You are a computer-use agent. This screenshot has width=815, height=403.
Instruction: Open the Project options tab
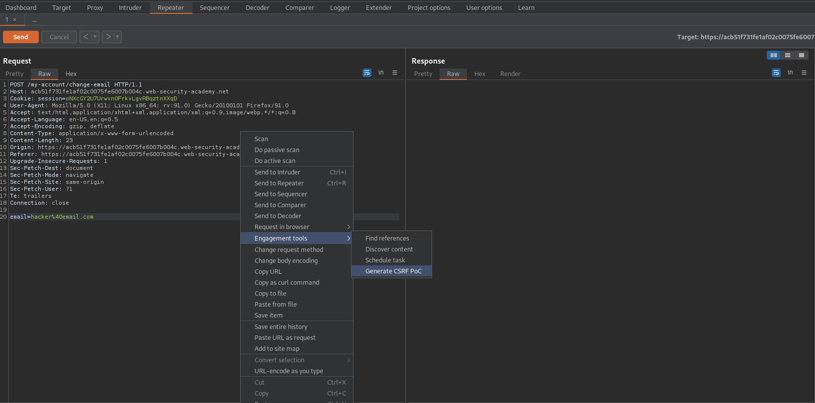pyautogui.click(x=429, y=7)
